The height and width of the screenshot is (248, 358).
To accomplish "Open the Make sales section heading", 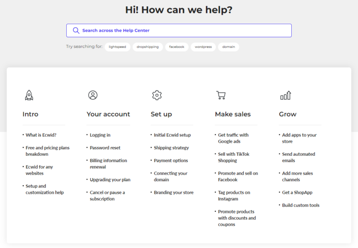I will coord(233,114).
